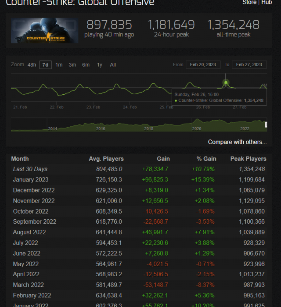Show All time chart range
This screenshot has width=281, height=307.
coord(113,65)
